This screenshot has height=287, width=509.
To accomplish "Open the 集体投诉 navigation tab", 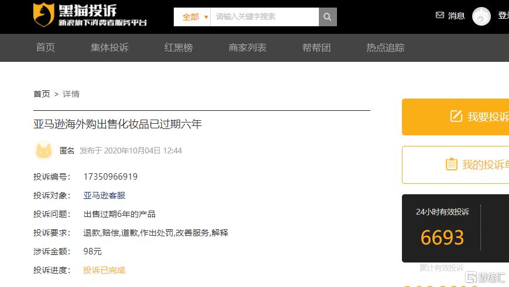I will click(109, 48).
